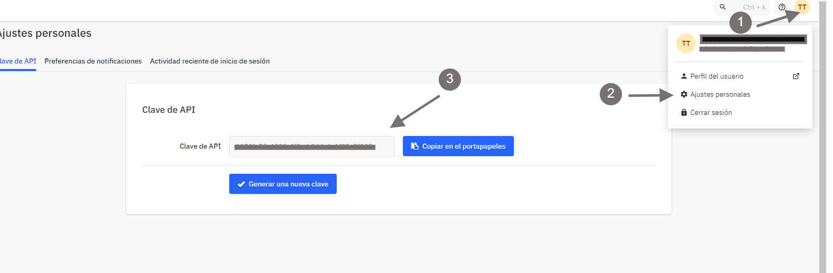Open the help question mark icon

pos(782,7)
